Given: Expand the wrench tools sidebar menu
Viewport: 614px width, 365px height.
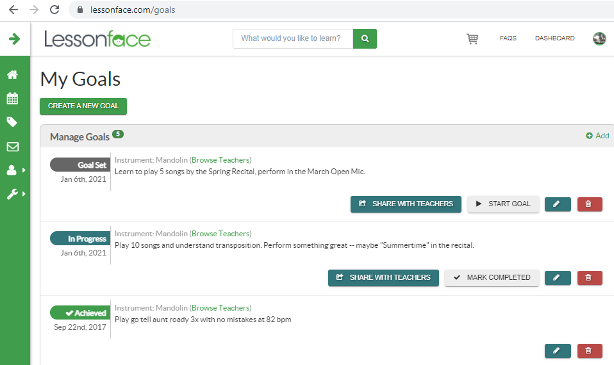Looking at the screenshot, I should click(x=14, y=194).
